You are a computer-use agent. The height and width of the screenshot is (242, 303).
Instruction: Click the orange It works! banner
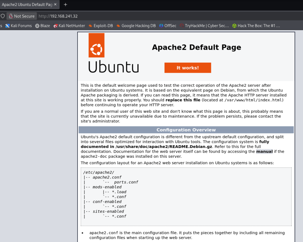click(x=188, y=68)
